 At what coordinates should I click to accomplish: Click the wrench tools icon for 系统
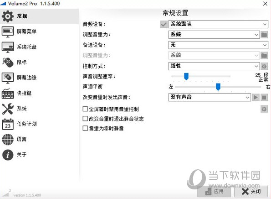(x=8, y=109)
